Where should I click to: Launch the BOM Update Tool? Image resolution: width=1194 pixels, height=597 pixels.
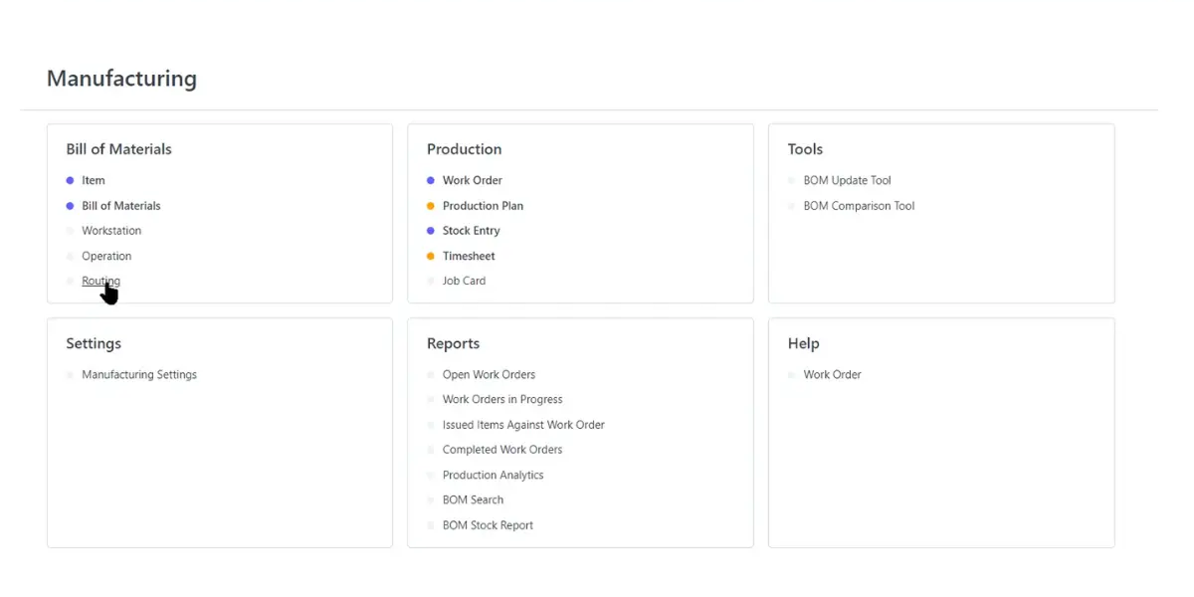point(847,181)
